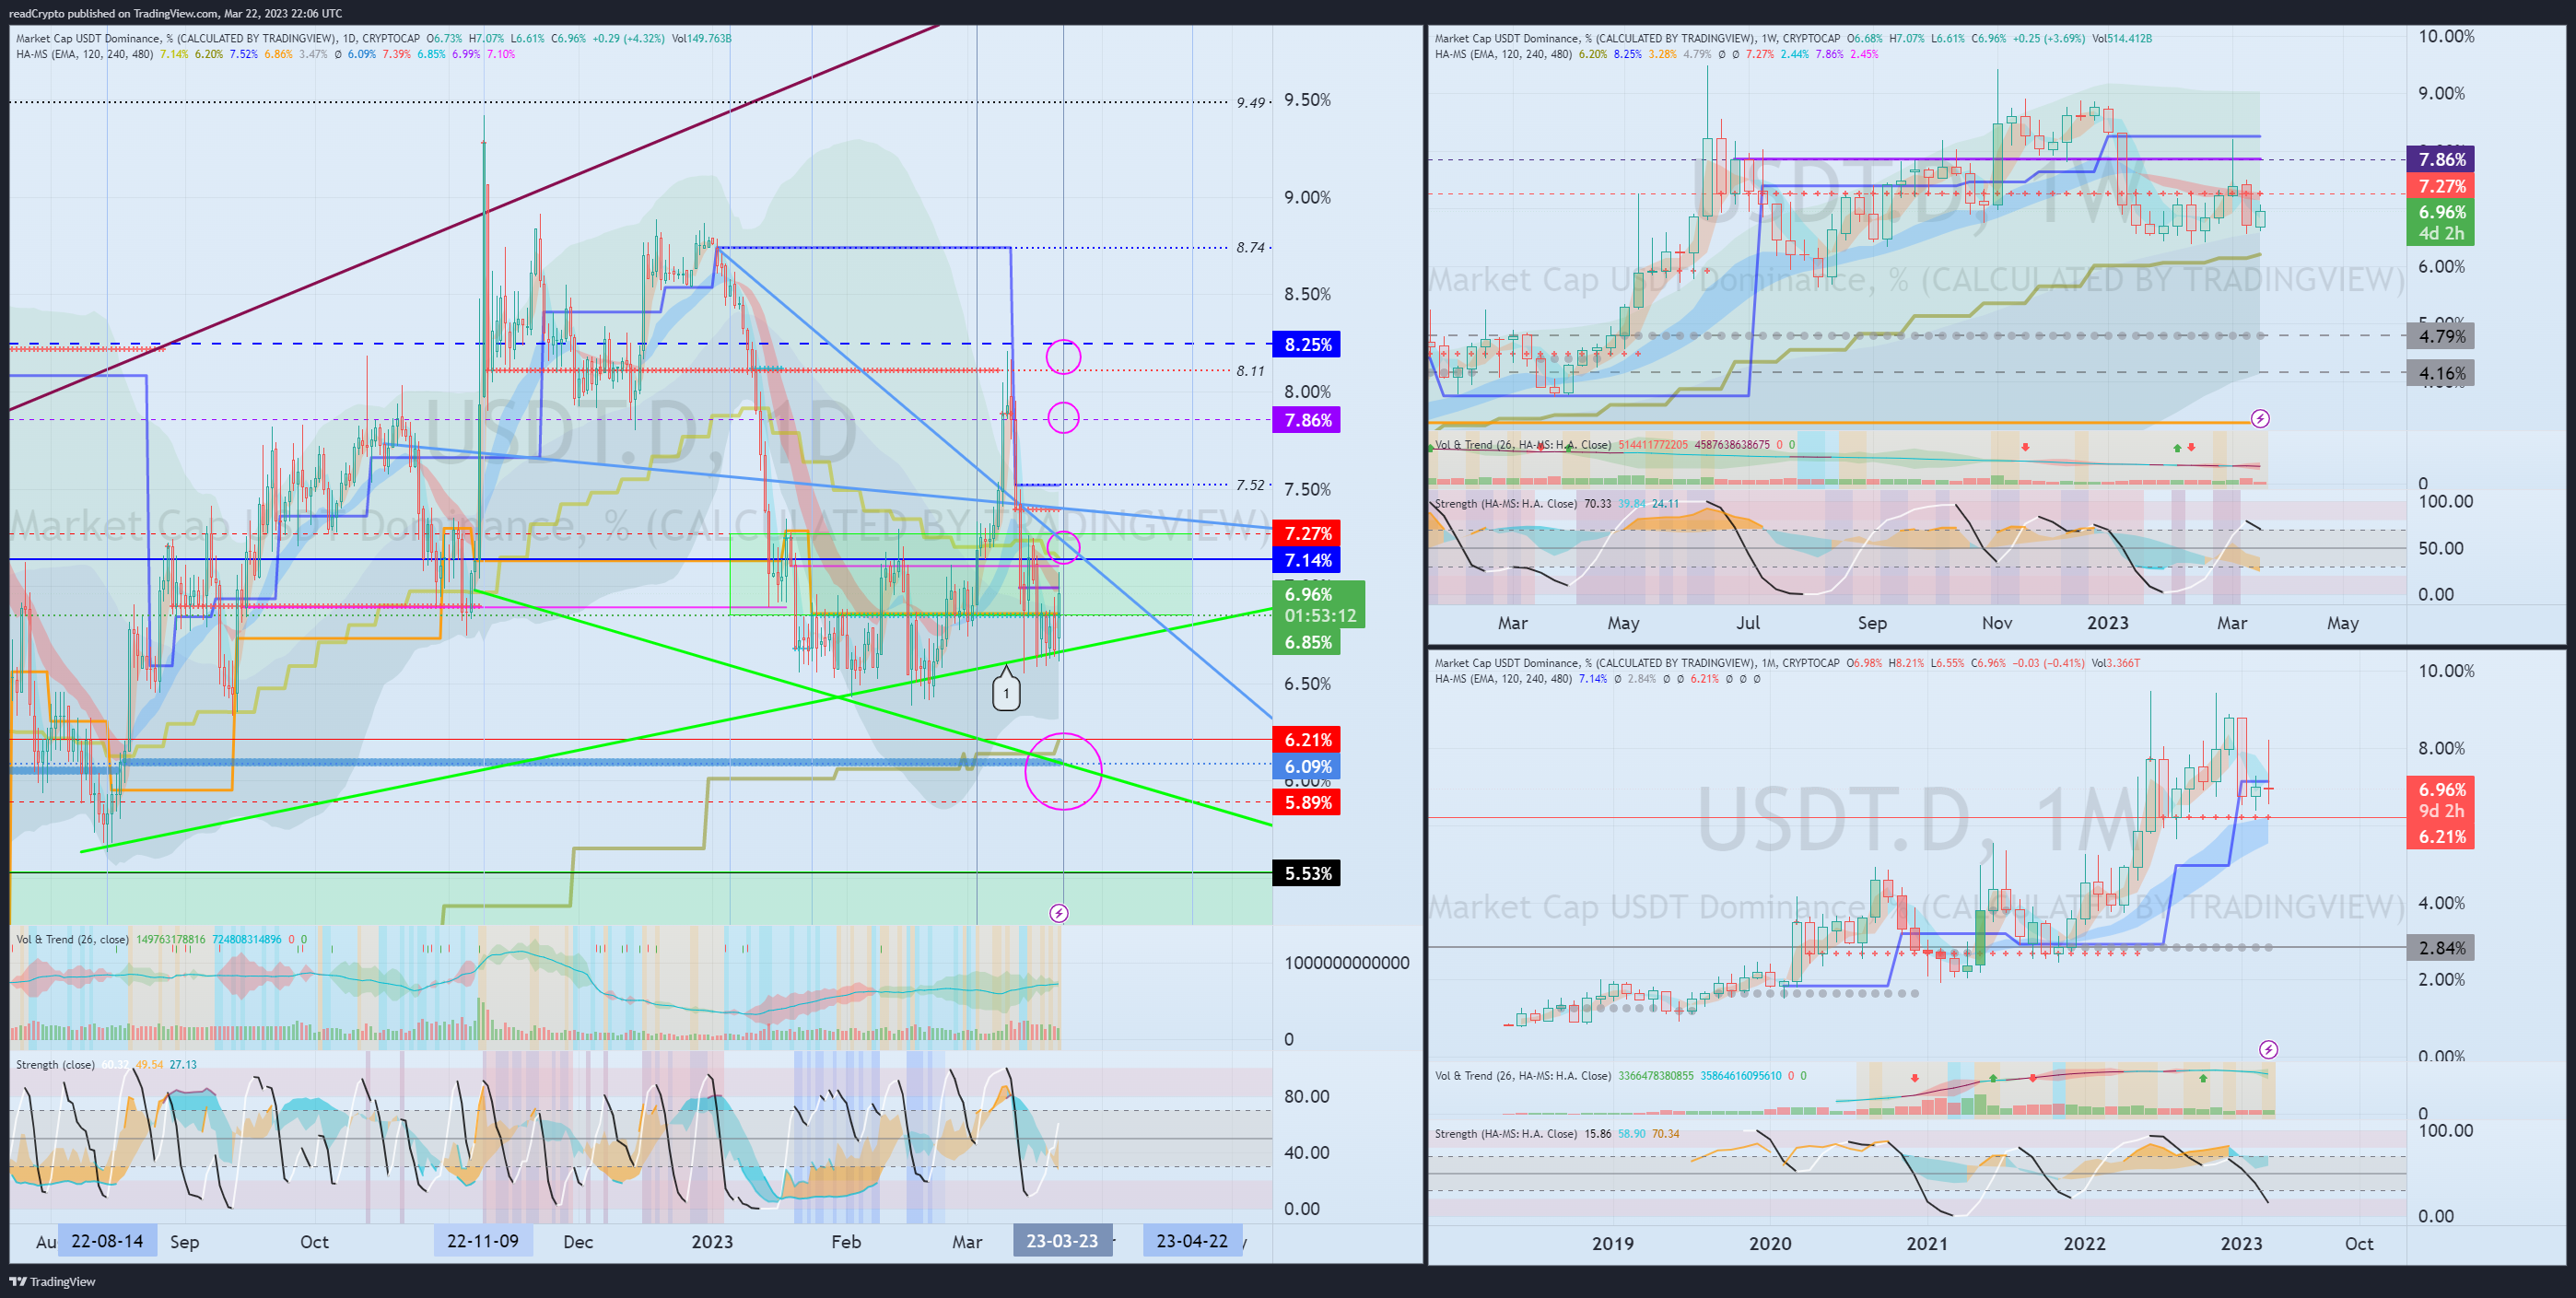Image resolution: width=2576 pixels, height=1298 pixels.
Task: Click the 'Strength (HA-MS: H.A. Close)' legend in the weekly chart
Action: click(x=1506, y=503)
